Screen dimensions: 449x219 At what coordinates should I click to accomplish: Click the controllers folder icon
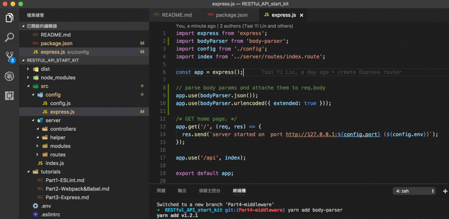[45, 129]
